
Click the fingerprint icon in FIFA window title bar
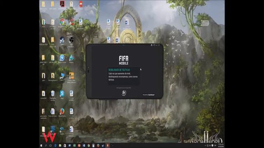click(151, 45)
